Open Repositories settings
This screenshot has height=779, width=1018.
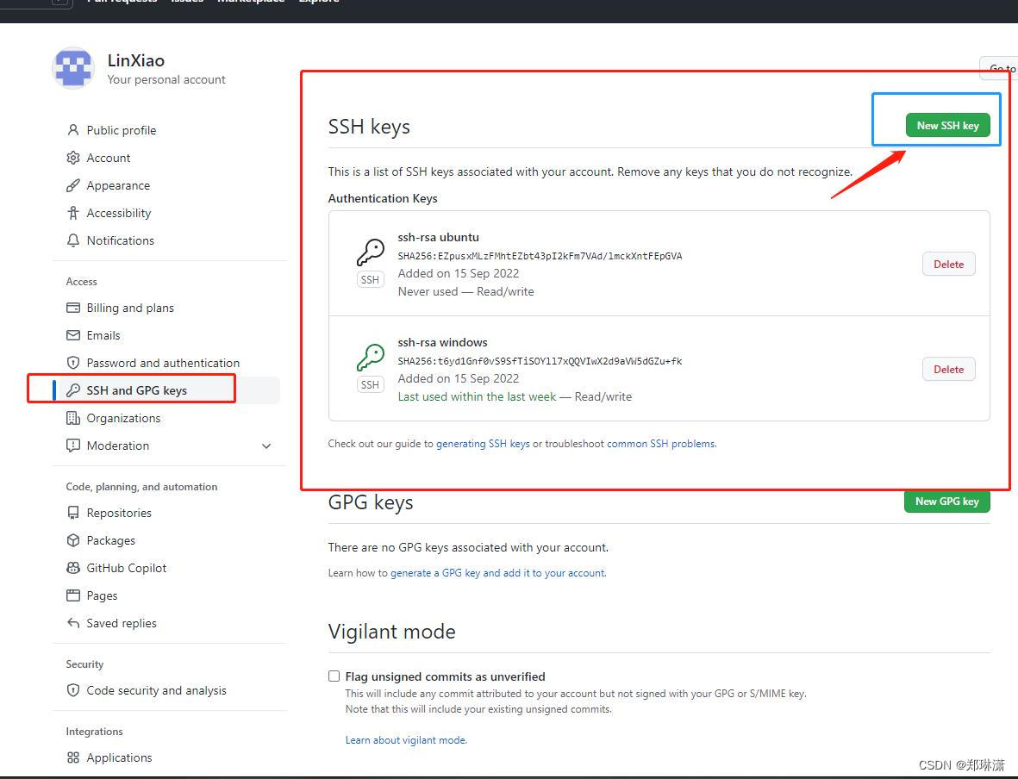(x=119, y=513)
